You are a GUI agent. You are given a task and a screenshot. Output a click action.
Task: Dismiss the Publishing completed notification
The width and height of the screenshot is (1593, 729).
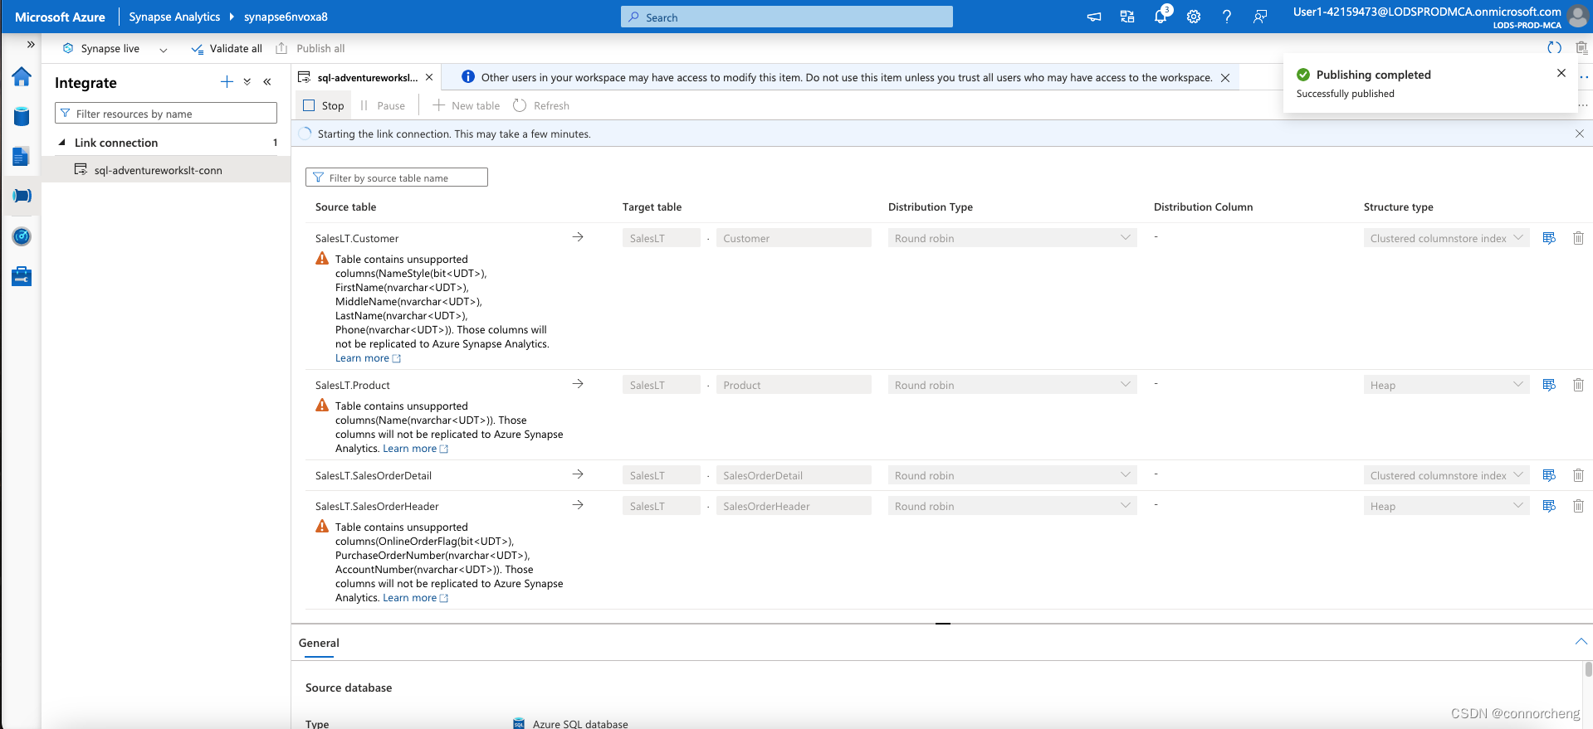click(1561, 73)
